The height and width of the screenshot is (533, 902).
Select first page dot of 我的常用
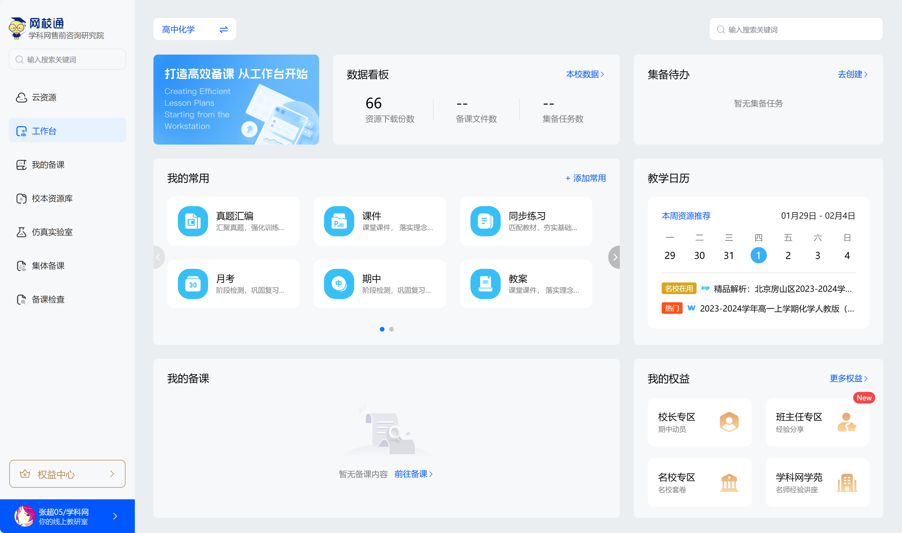pyautogui.click(x=382, y=329)
